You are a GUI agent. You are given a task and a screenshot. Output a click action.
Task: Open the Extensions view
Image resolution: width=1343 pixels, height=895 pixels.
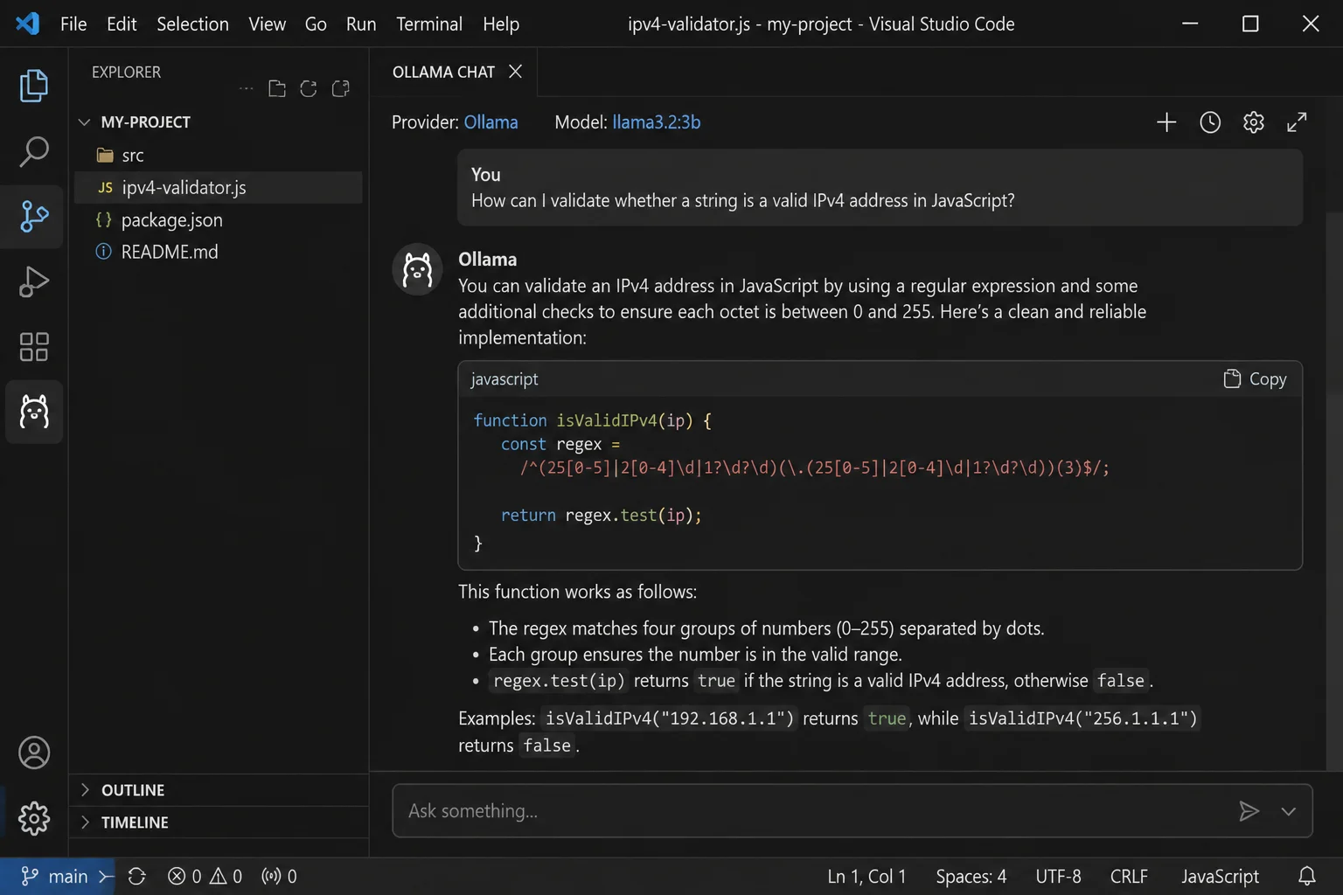coord(33,347)
